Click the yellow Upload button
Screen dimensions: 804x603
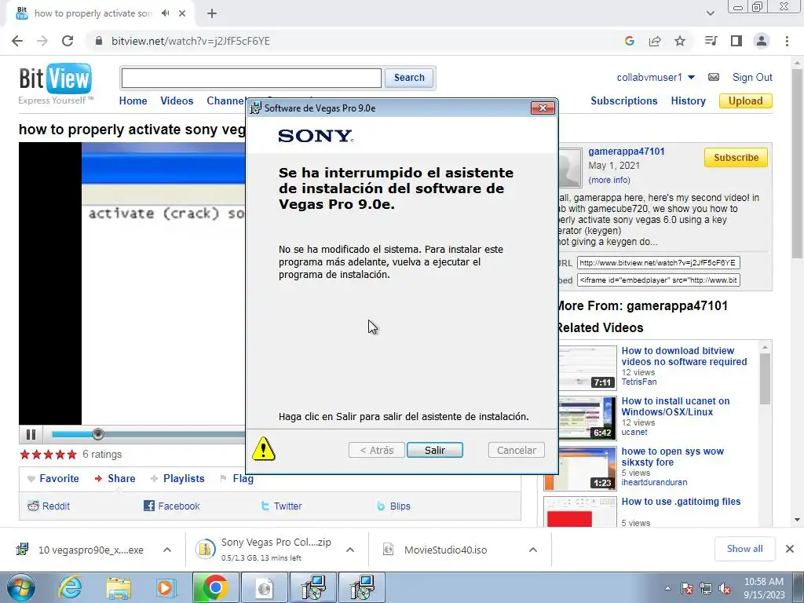pos(746,101)
